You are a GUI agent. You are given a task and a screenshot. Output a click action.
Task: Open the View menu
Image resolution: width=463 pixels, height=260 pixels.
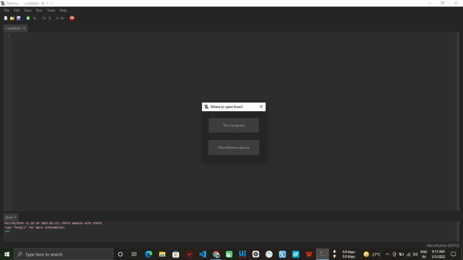(28, 10)
